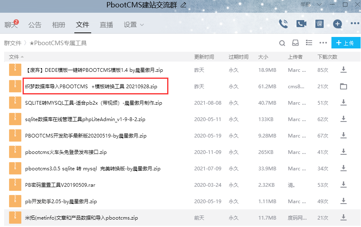This screenshot has width=361, height=227.
Task: Click the ★PbootCMS专属工具 breadcrumb folder
Action: coord(58,43)
